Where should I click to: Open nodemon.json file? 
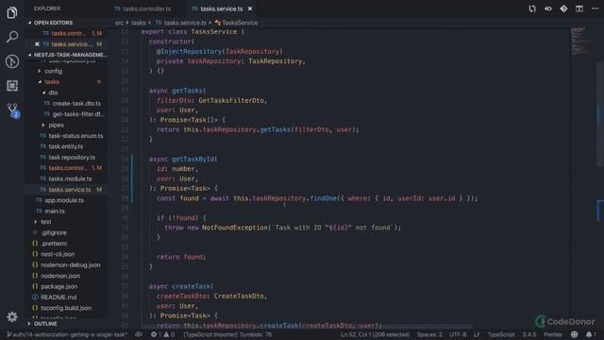[60, 276]
